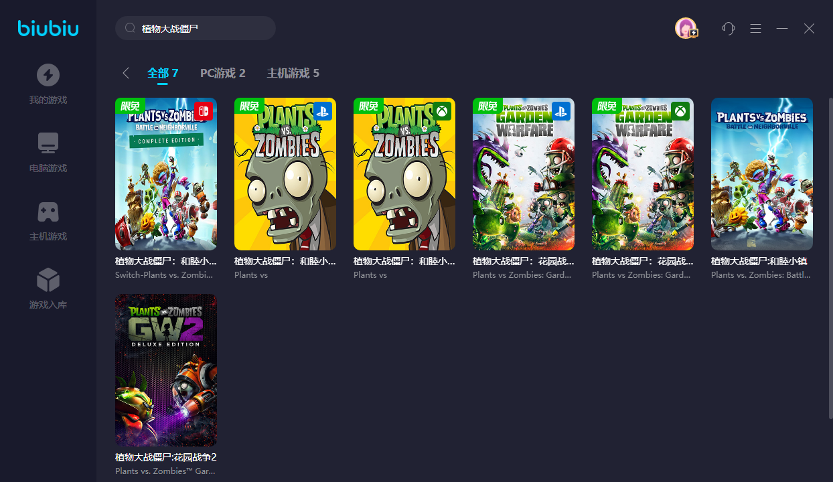Minimize the biubiu window
The width and height of the screenshot is (833, 482).
(782, 28)
